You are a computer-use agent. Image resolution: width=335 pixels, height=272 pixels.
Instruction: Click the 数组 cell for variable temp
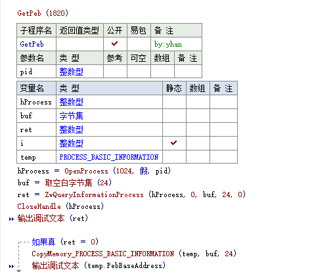tap(198, 157)
